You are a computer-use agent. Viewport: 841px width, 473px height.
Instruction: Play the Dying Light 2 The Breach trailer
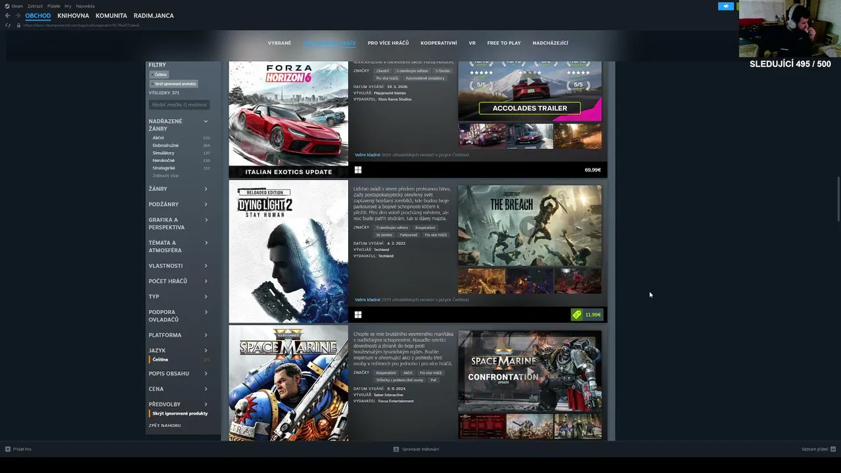pos(530,226)
